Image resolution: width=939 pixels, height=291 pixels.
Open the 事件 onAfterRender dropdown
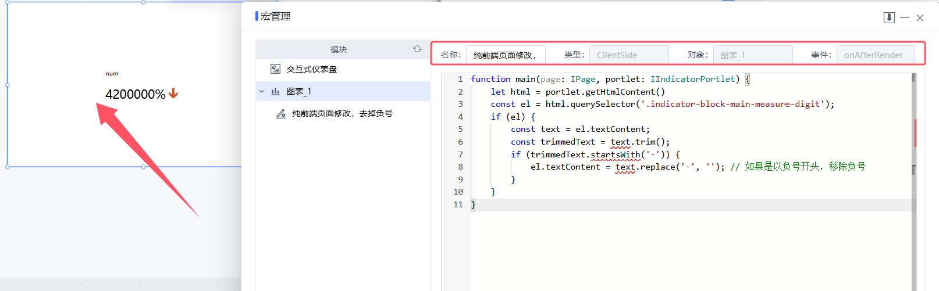point(876,55)
